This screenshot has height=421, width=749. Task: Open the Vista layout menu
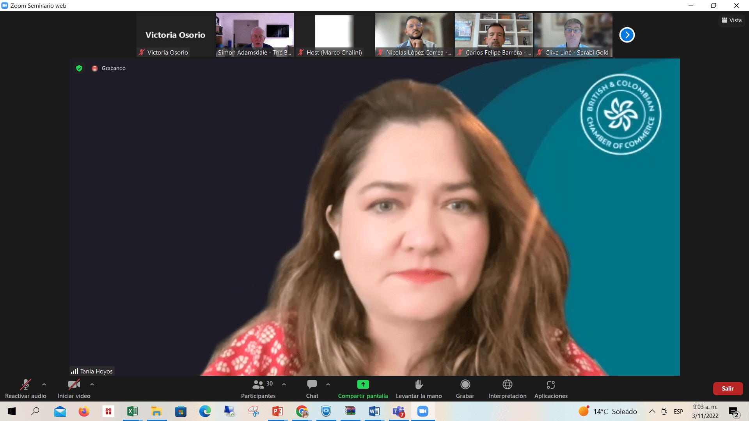pyautogui.click(x=732, y=20)
